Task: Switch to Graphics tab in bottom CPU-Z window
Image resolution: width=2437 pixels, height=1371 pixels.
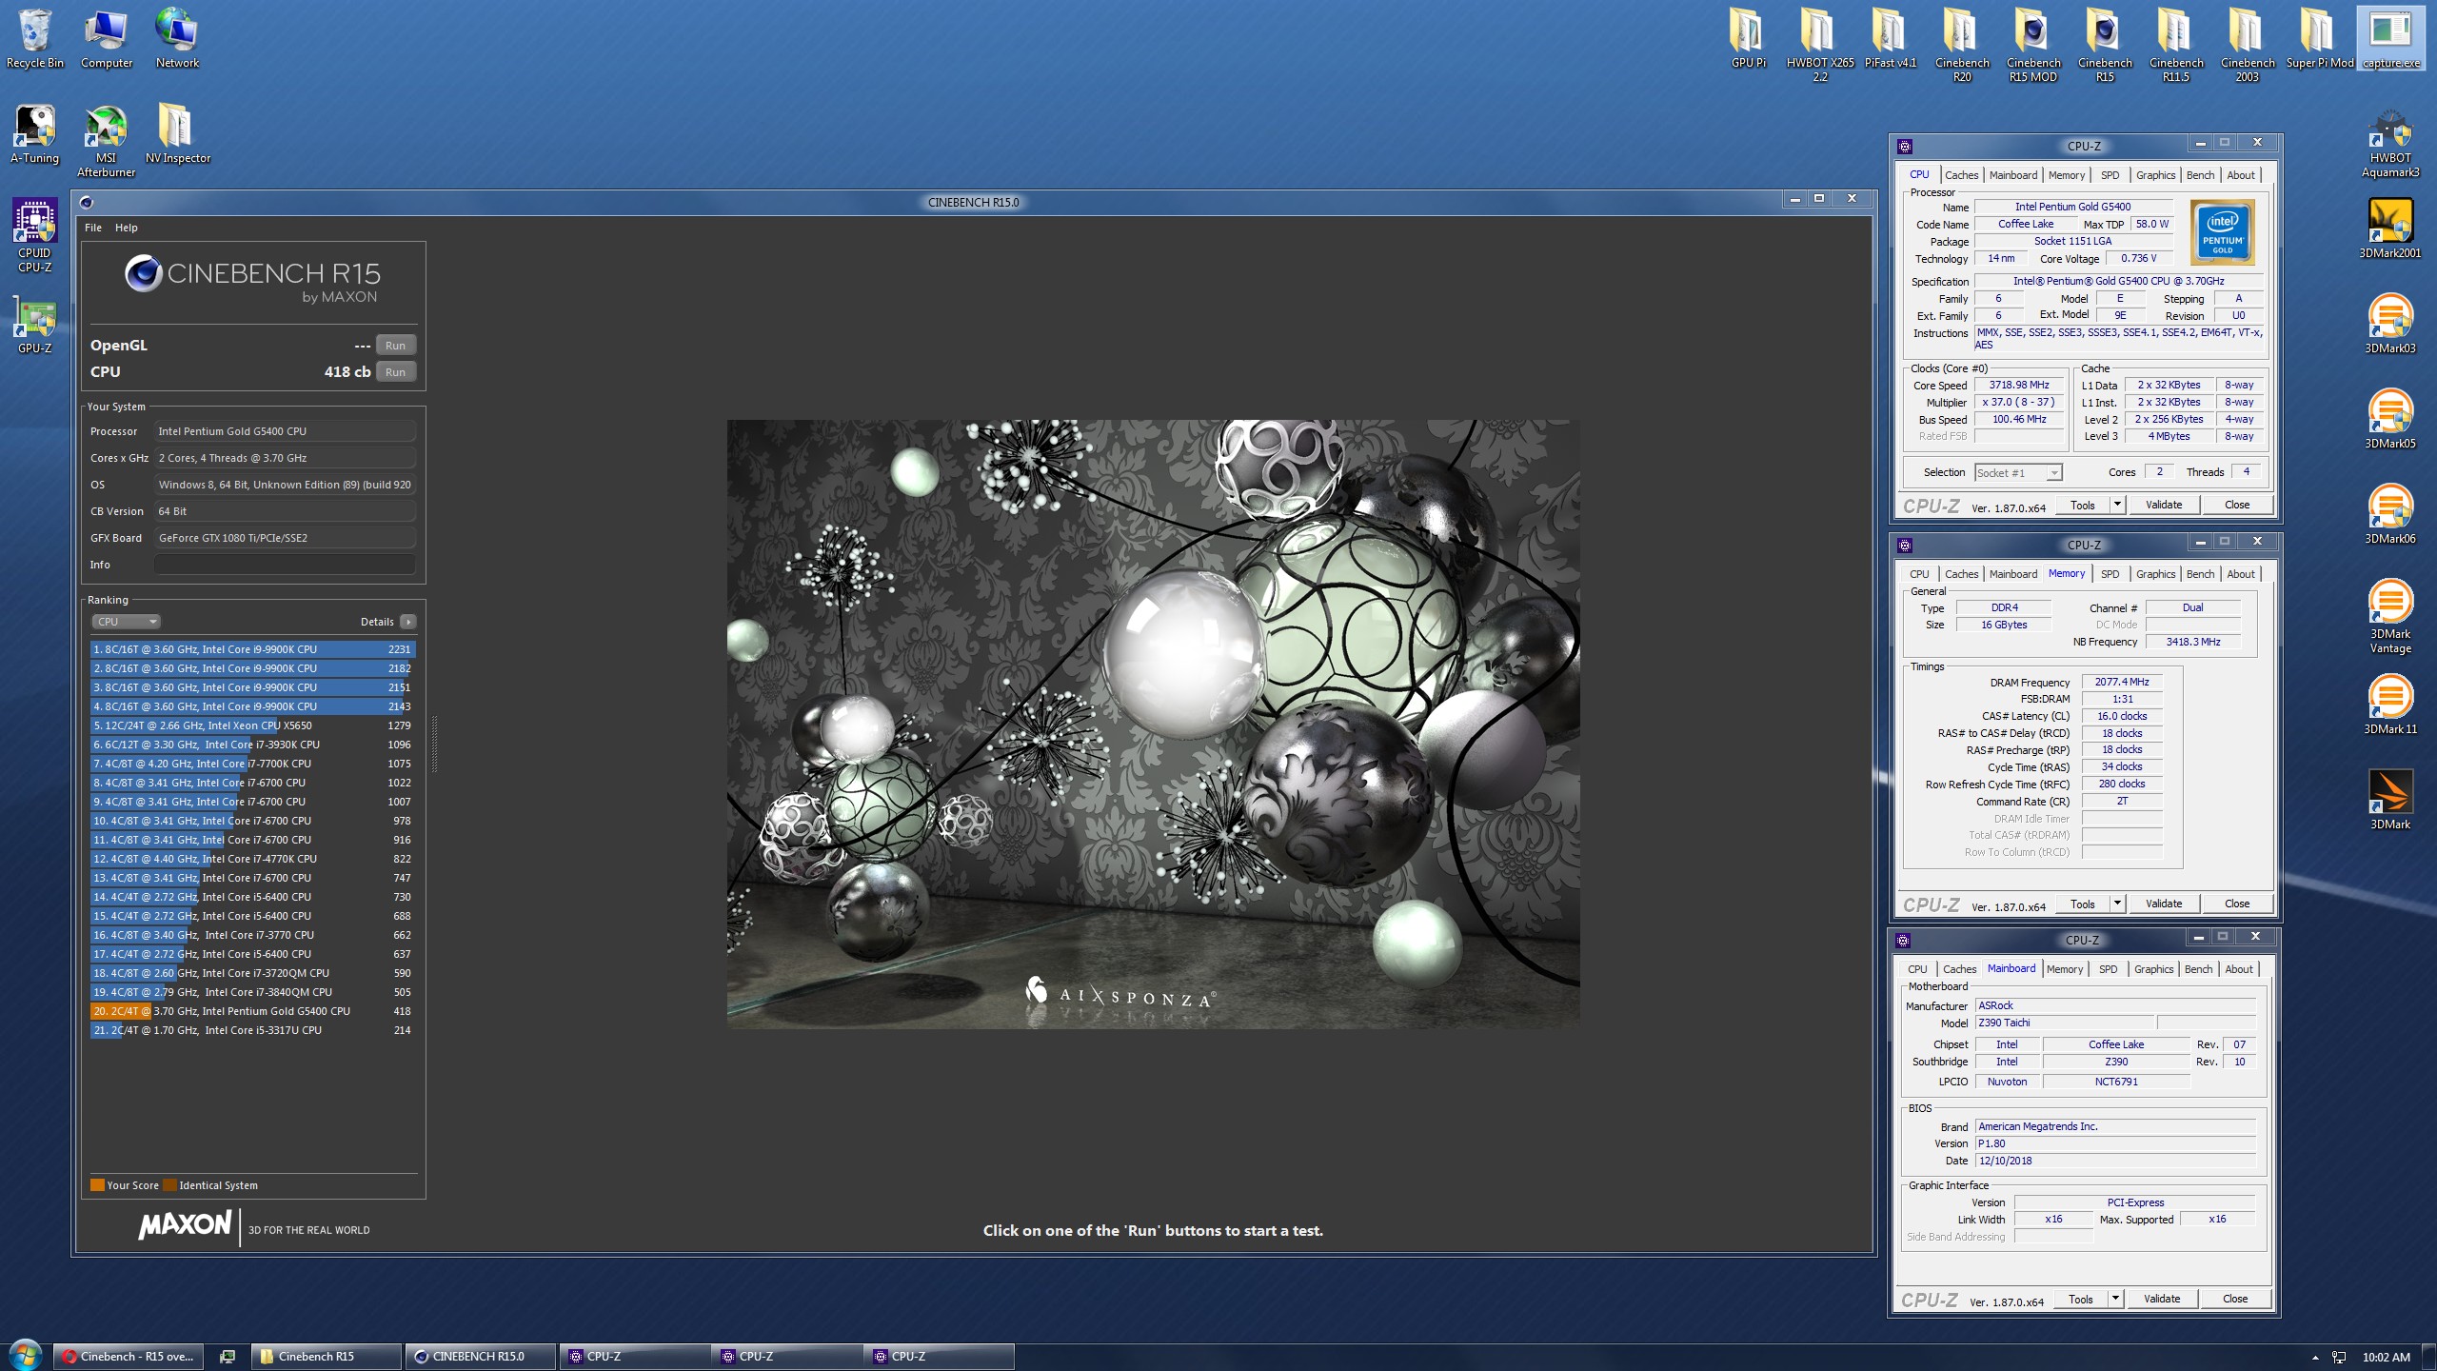Action: [2153, 969]
